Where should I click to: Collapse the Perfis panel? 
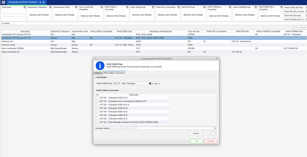[x=3, y=23]
